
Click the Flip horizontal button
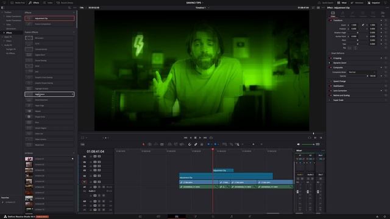(349, 47)
